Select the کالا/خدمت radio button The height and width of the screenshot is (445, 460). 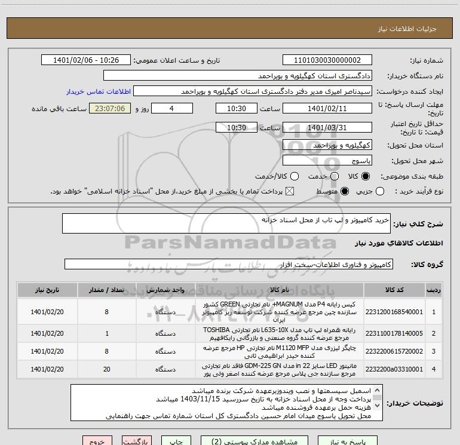(x=295, y=176)
